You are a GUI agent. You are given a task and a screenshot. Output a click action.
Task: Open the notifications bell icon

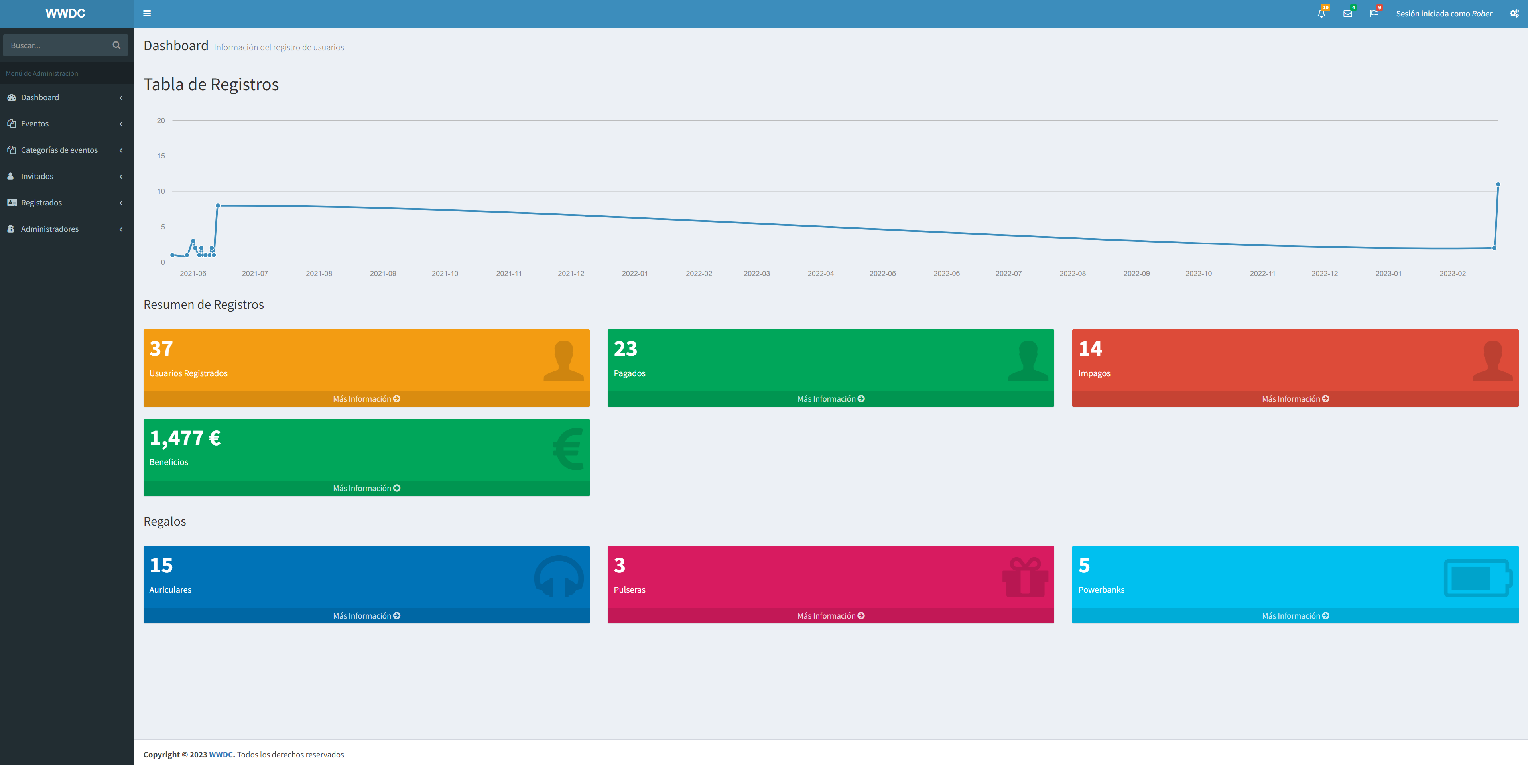(x=1321, y=14)
